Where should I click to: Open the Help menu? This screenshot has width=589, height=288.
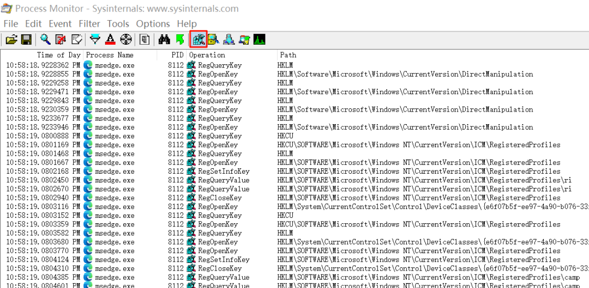pyautogui.click(x=187, y=23)
